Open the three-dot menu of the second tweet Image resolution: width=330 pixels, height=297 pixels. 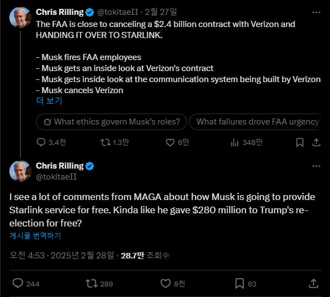[x=316, y=166]
